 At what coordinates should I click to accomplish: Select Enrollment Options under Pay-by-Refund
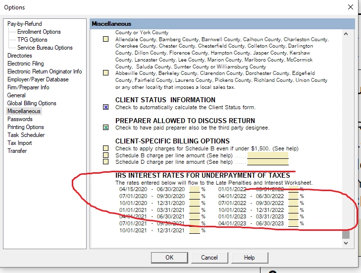[x=39, y=32]
